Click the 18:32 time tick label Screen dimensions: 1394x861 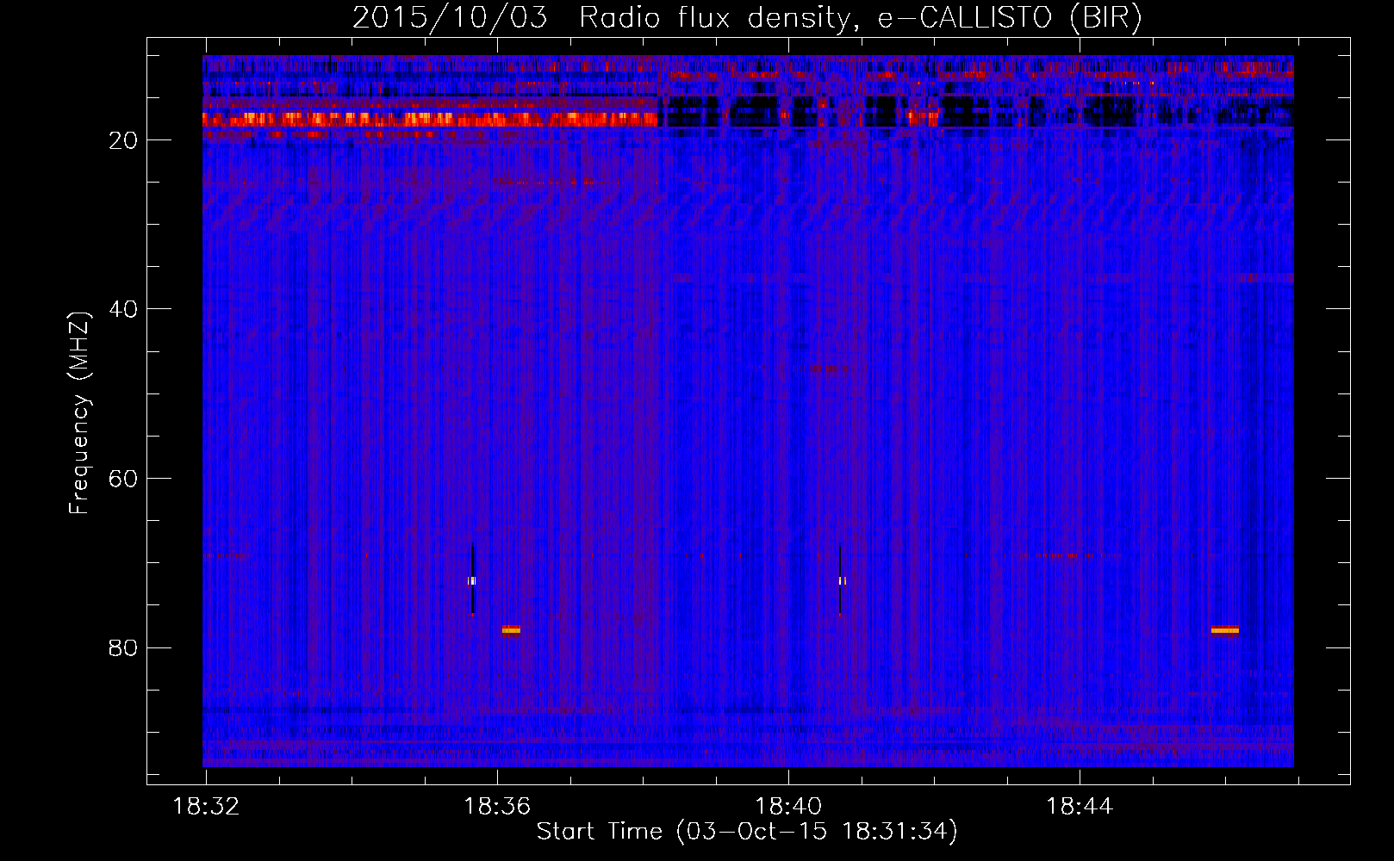(206, 807)
